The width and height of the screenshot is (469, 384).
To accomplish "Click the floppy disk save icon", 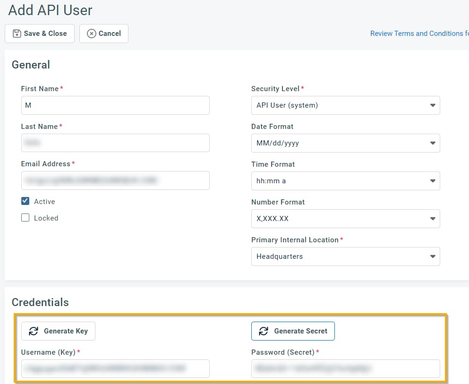I will coord(17,34).
